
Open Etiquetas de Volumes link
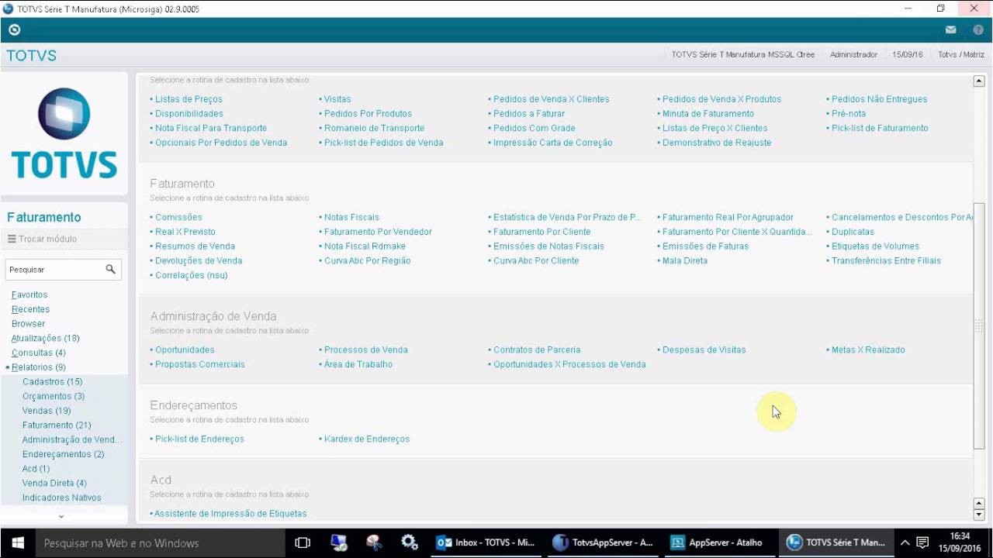pyautogui.click(x=875, y=246)
